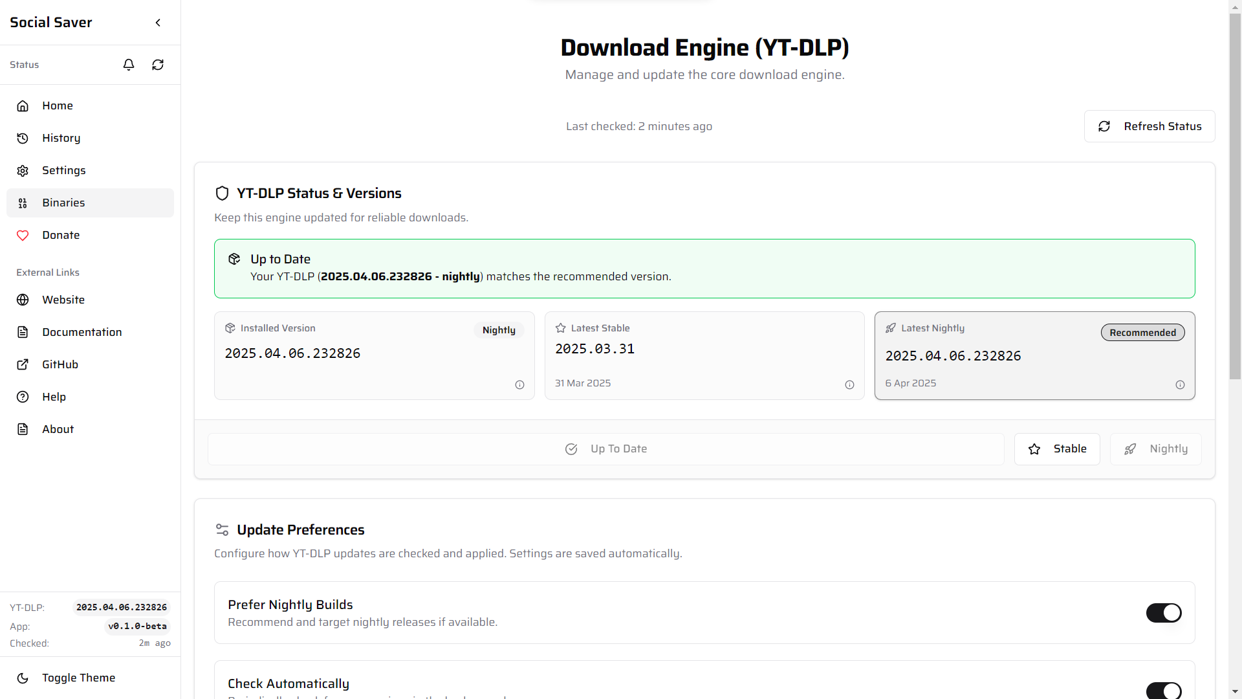Open the Installed Version info tooltip
The width and height of the screenshot is (1242, 699).
[520, 384]
